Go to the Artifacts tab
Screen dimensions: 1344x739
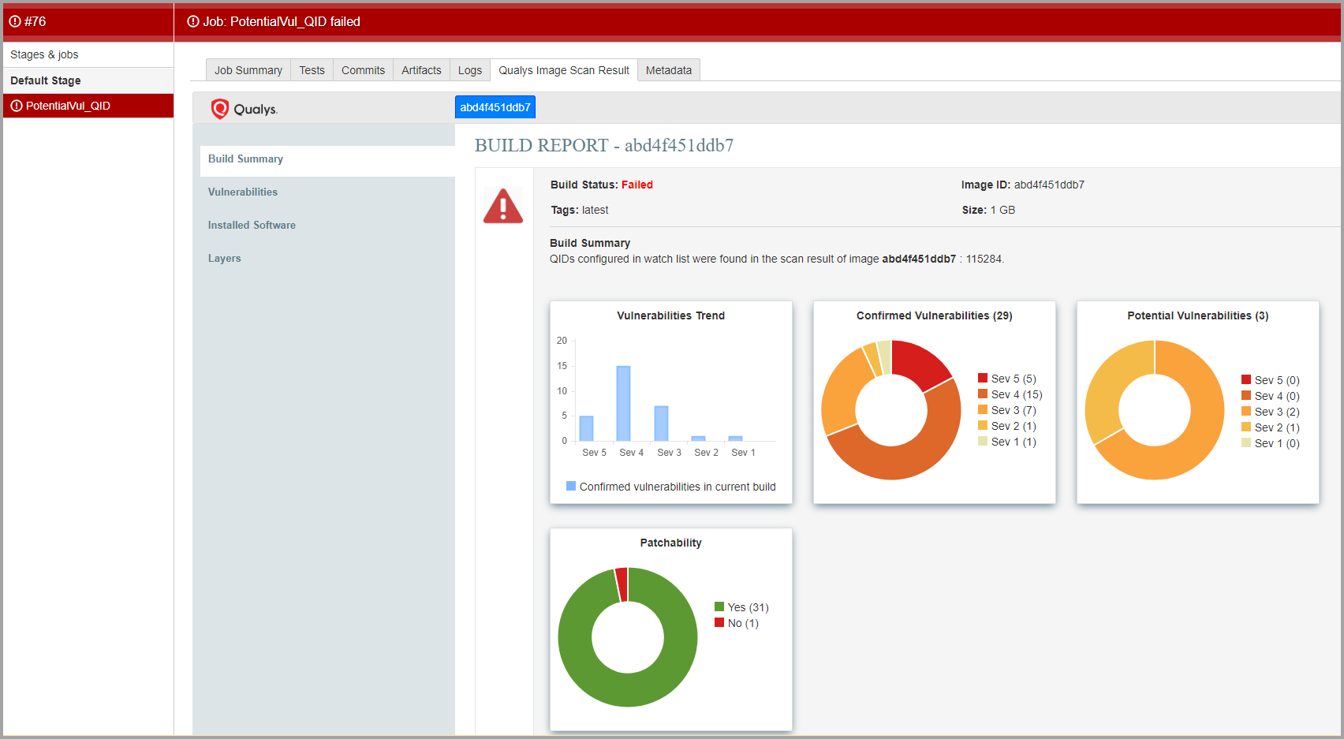421,70
